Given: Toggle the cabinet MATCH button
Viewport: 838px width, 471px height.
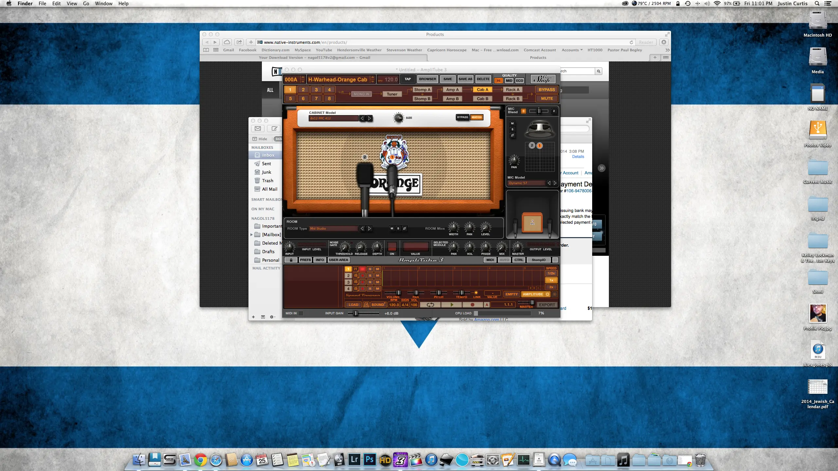Looking at the screenshot, I should tap(477, 117).
